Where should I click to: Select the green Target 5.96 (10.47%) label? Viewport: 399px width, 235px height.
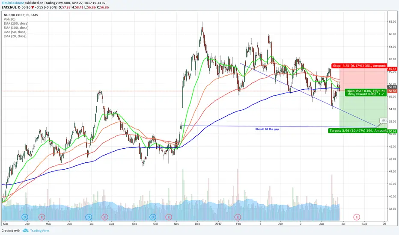pos(357,131)
